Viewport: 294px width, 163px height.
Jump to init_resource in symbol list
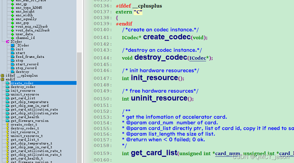tap(23, 91)
